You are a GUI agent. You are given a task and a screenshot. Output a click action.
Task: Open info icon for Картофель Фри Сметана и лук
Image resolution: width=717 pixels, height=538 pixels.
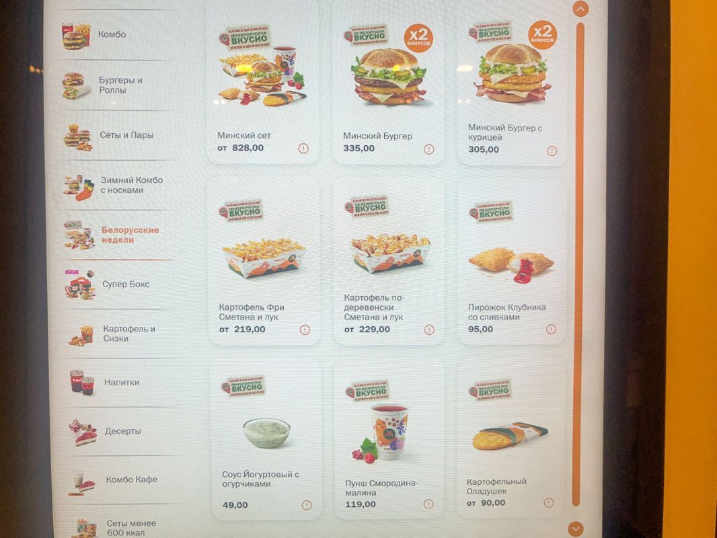click(x=305, y=330)
